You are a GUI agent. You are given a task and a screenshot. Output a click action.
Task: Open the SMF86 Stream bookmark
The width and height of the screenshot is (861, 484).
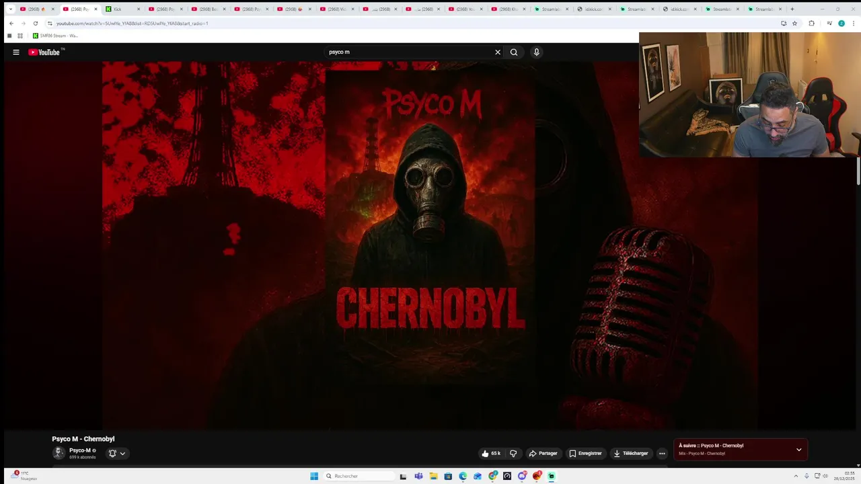[x=55, y=36]
